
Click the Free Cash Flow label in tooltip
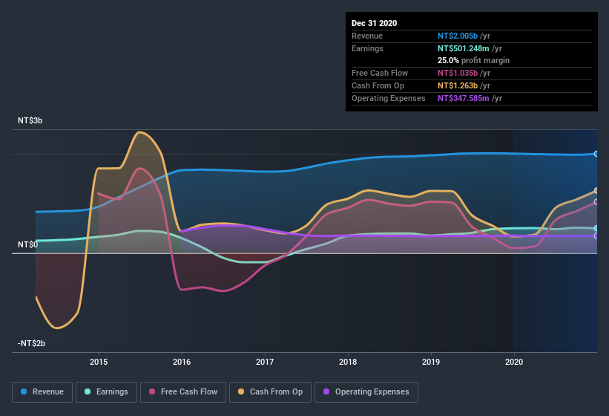pyautogui.click(x=380, y=73)
